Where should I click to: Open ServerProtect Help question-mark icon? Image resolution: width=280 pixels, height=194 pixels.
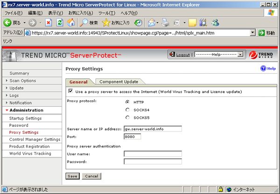pyautogui.click(x=263, y=69)
